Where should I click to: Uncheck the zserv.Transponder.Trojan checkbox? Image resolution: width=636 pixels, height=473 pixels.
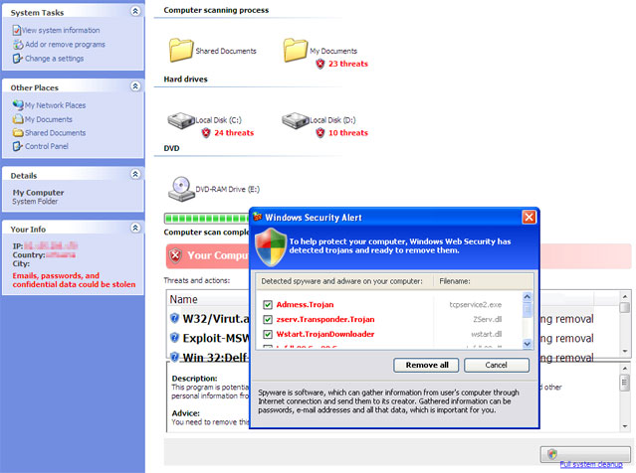tap(268, 320)
